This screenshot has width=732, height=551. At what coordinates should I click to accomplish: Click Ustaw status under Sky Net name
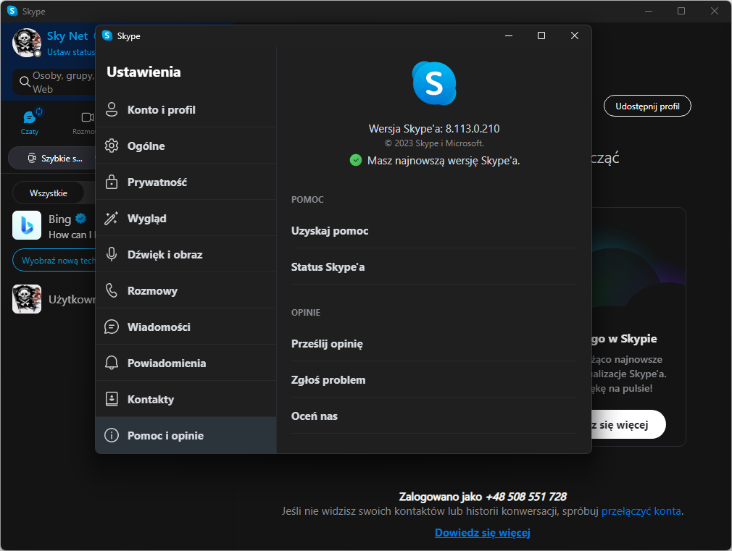coord(71,52)
